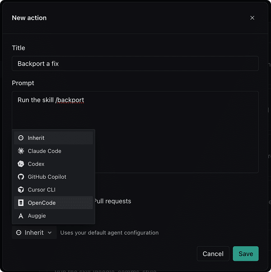The height and width of the screenshot is (272, 271).
Task: Click the chevron beside Inherit selector
Action: click(x=50, y=233)
